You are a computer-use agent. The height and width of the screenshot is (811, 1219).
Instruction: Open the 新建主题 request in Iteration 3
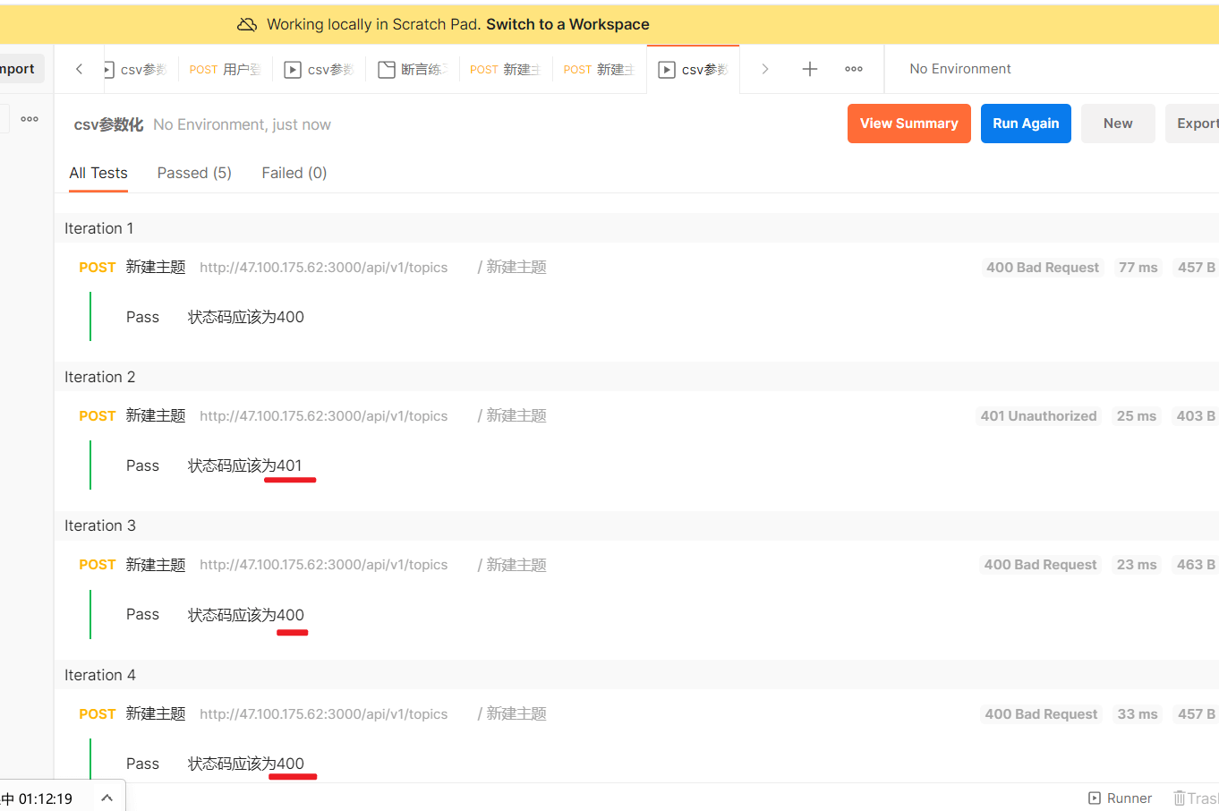click(x=156, y=565)
